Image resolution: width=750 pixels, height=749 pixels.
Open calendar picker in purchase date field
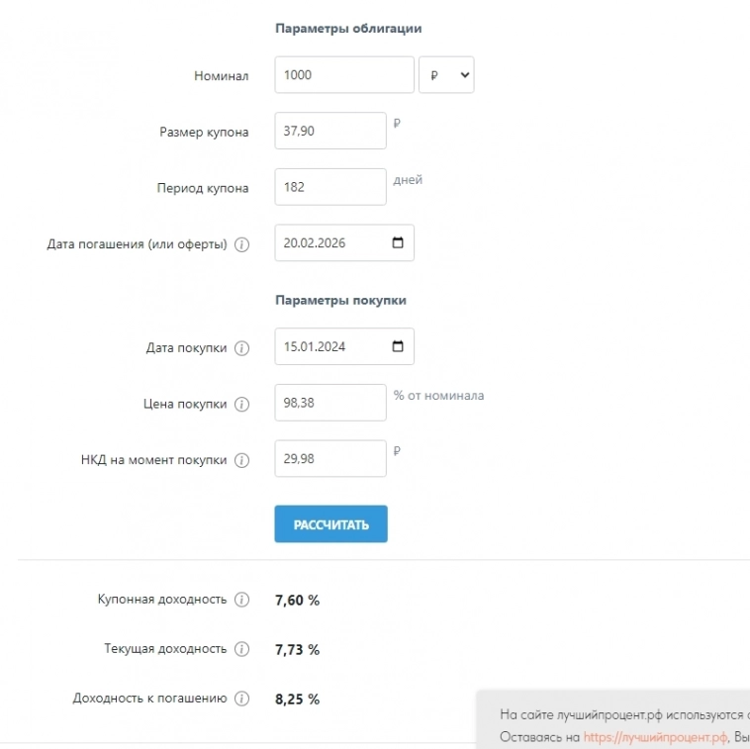point(398,347)
